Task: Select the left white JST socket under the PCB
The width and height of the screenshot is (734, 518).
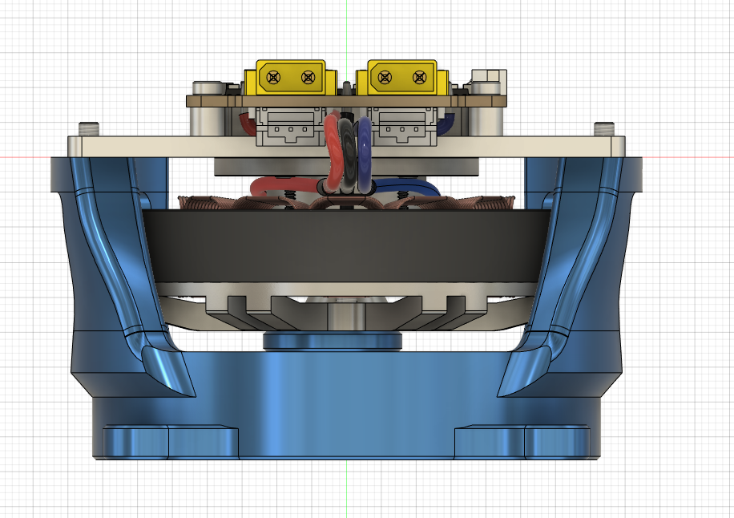Action: pyautogui.click(x=290, y=127)
